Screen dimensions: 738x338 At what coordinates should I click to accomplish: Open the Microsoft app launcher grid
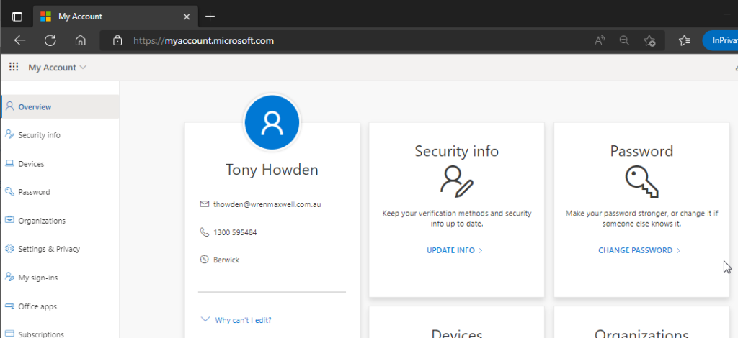14,67
